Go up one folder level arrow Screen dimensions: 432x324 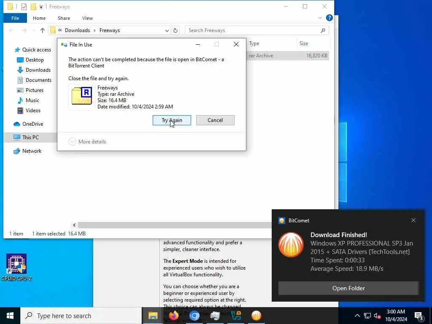click(43, 30)
